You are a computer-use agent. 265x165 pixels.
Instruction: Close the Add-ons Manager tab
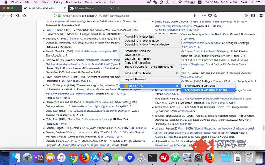(111, 8)
